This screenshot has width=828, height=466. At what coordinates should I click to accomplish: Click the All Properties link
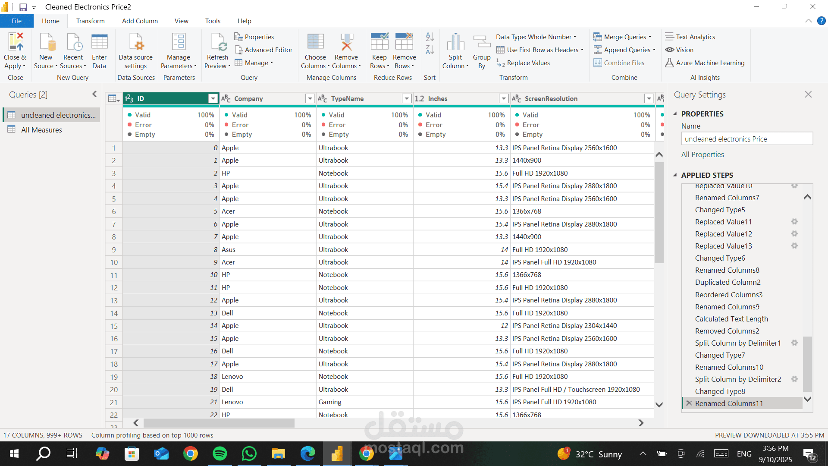click(x=703, y=154)
